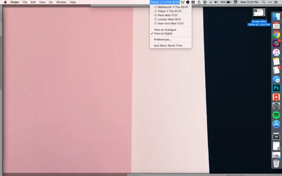This screenshot has height=176, width=282.
Task: Open Slack in the Dock
Action: 276,43
